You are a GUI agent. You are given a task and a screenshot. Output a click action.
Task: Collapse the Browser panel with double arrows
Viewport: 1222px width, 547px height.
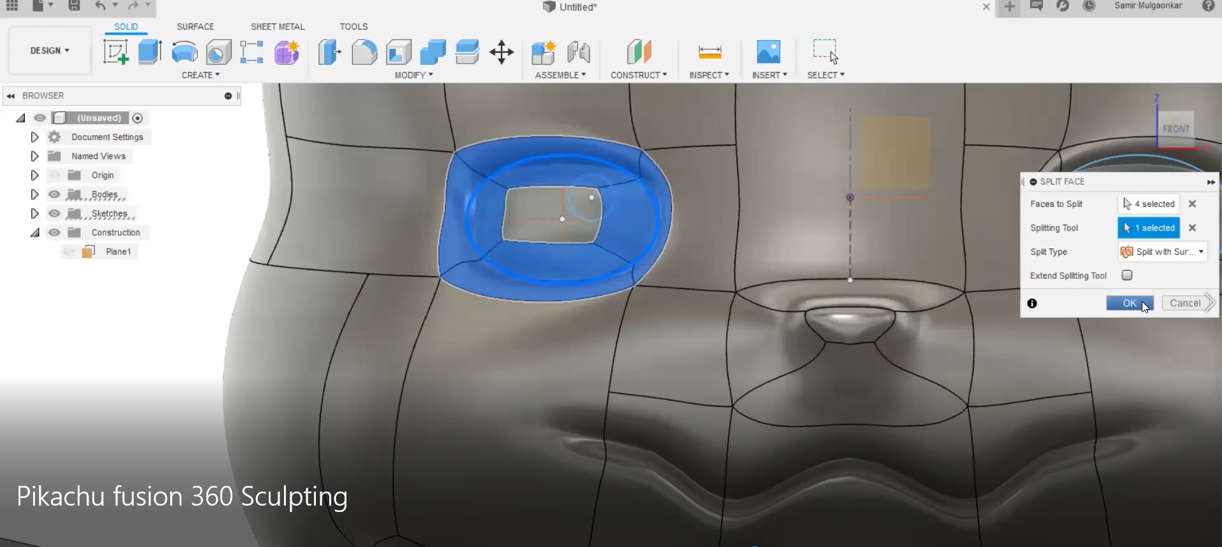click(x=11, y=96)
